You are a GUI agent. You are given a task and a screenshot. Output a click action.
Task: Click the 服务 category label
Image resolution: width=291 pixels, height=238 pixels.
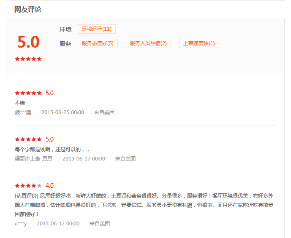(x=65, y=44)
